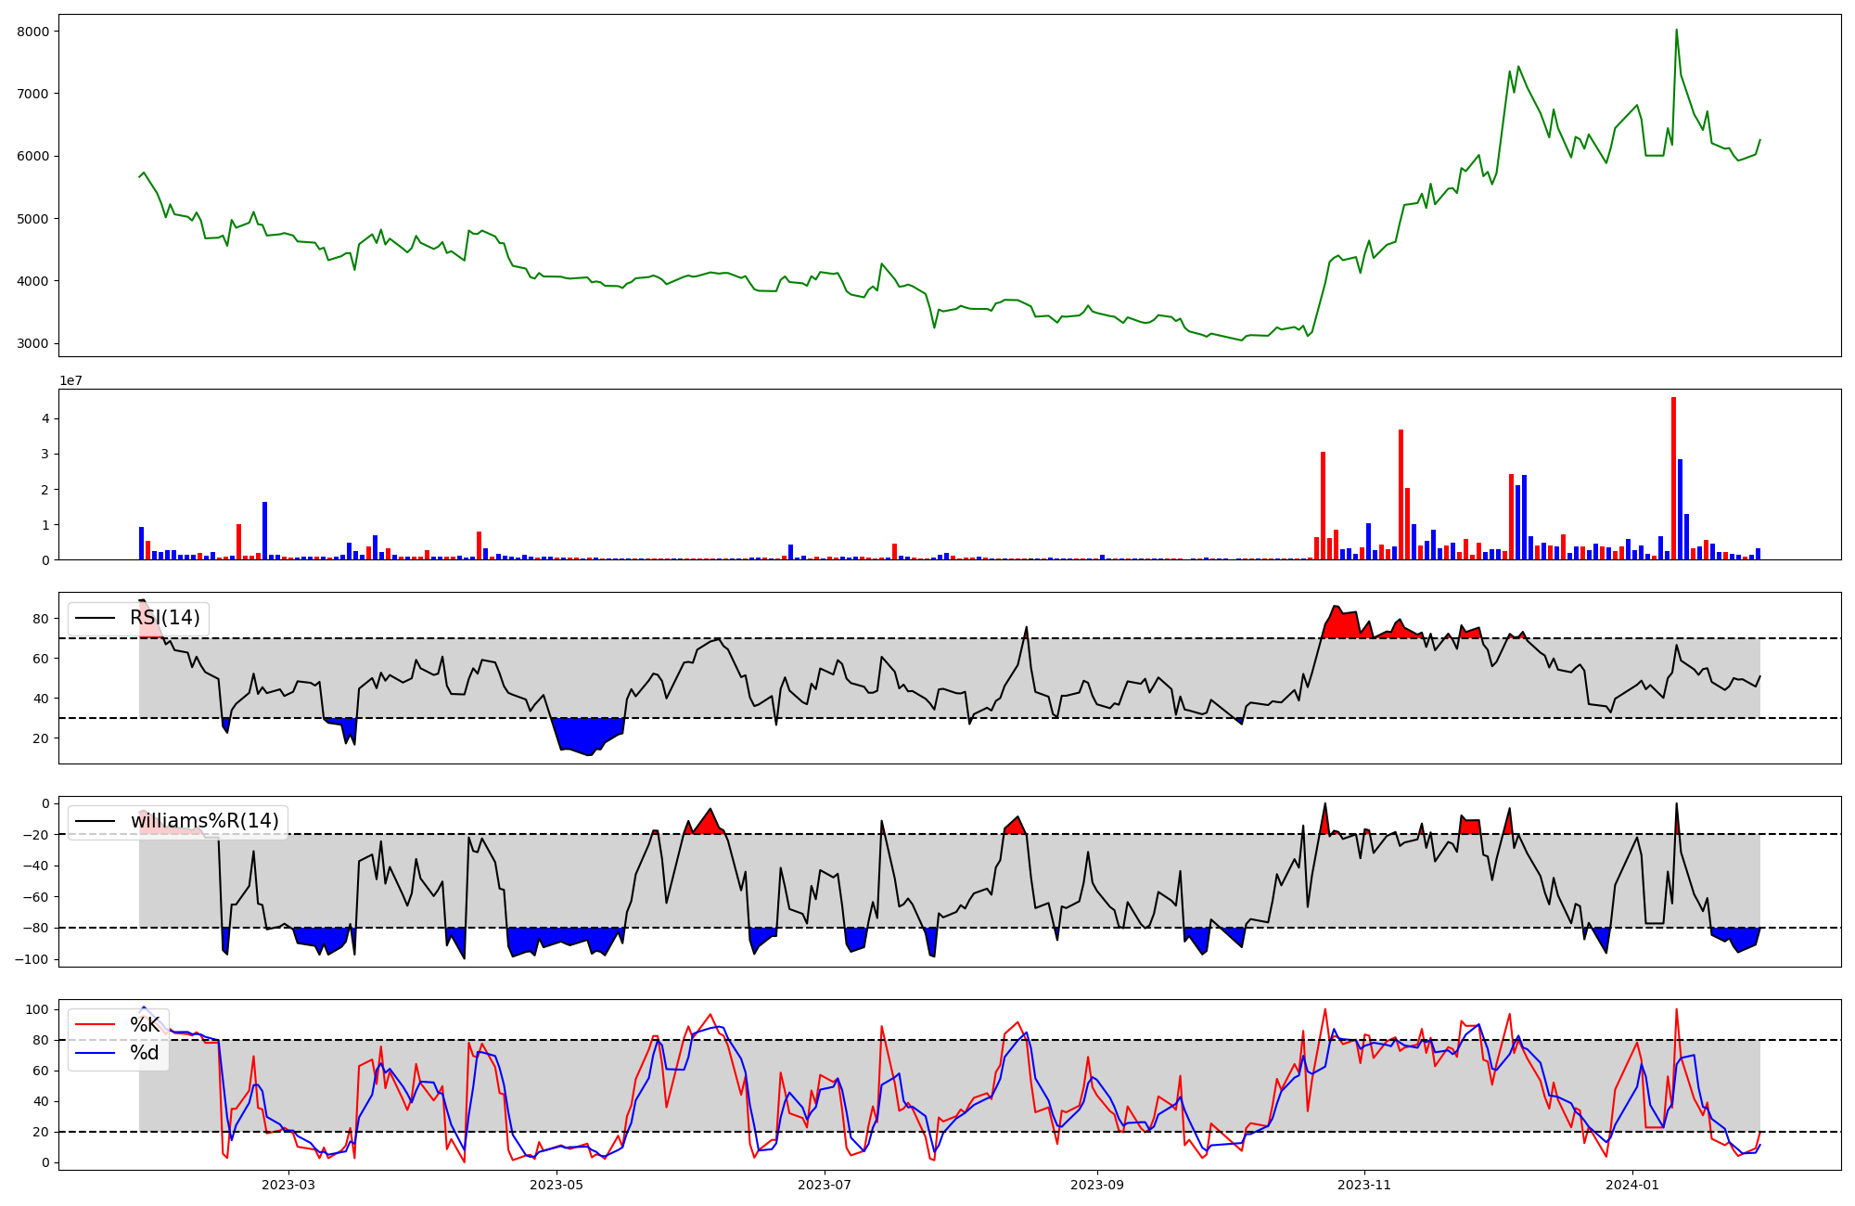Click the williams%R(14) legend label
The height and width of the screenshot is (1206, 1855).
click(204, 821)
